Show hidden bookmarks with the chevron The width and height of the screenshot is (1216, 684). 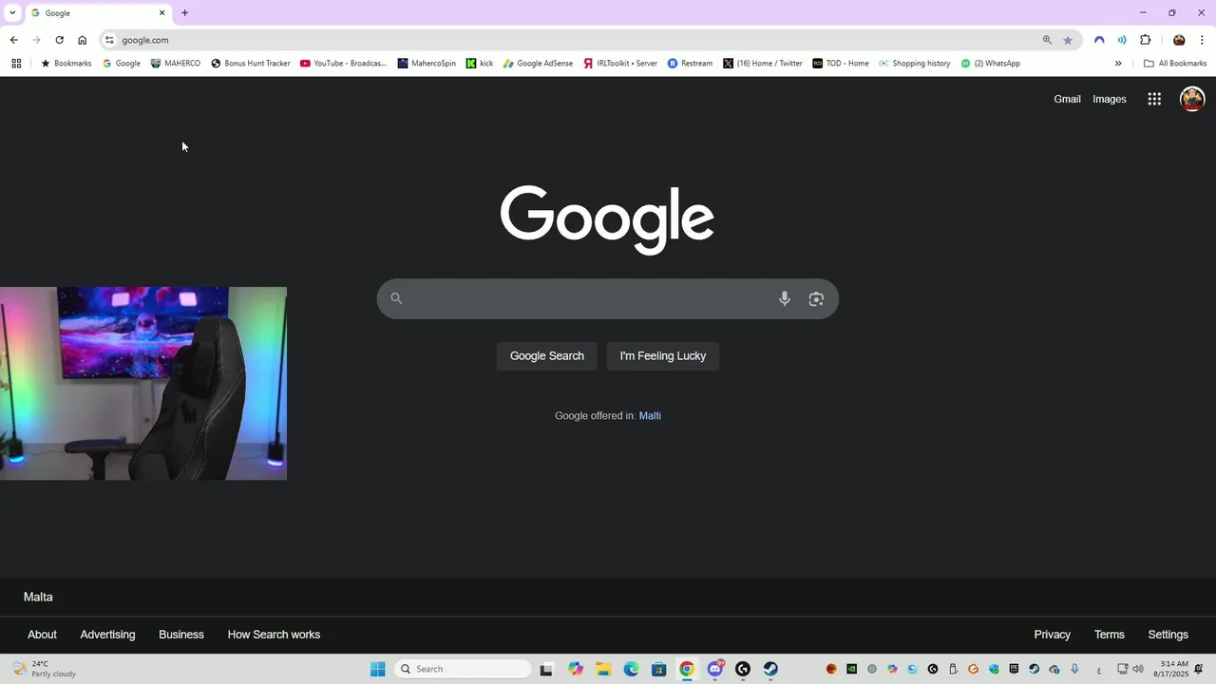pos(1118,64)
